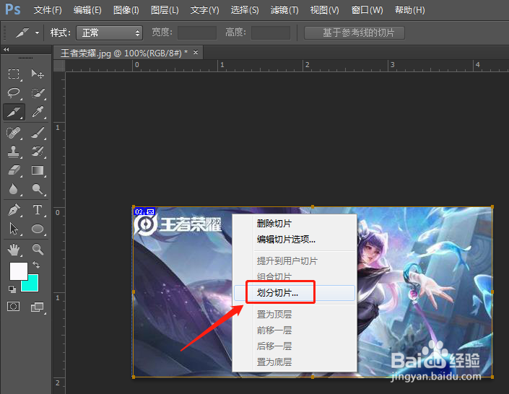Open the 文件(F) menu
Image resolution: width=509 pixels, height=394 pixels.
pos(48,10)
